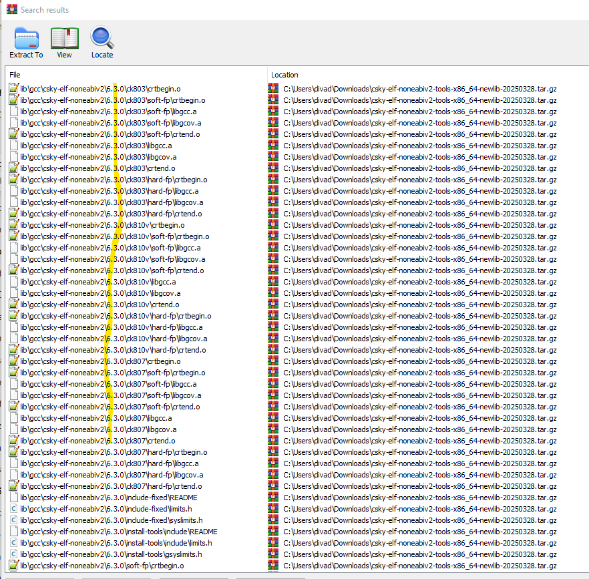The height and width of the screenshot is (579, 589).
Task: Click the Extract To toolbar icon
Action: (26, 38)
